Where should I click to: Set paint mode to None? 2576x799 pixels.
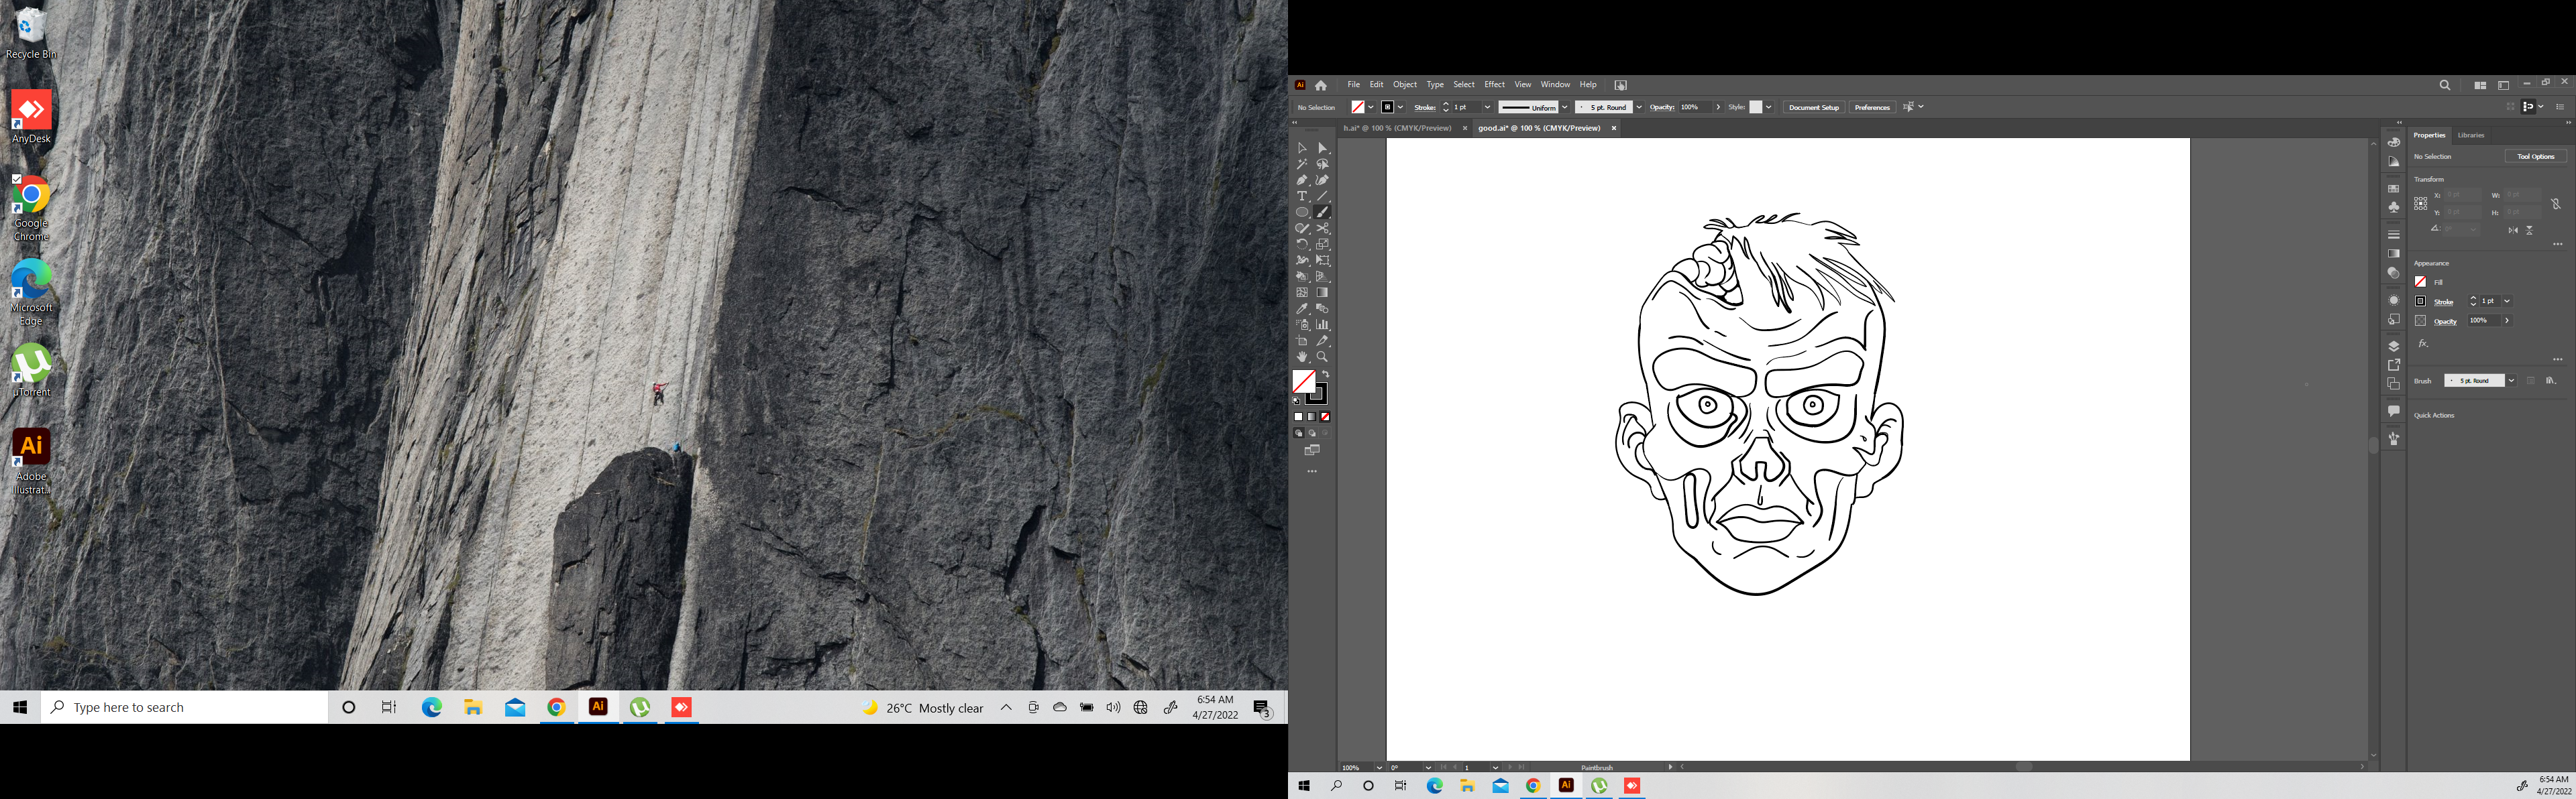pos(1325,416)
